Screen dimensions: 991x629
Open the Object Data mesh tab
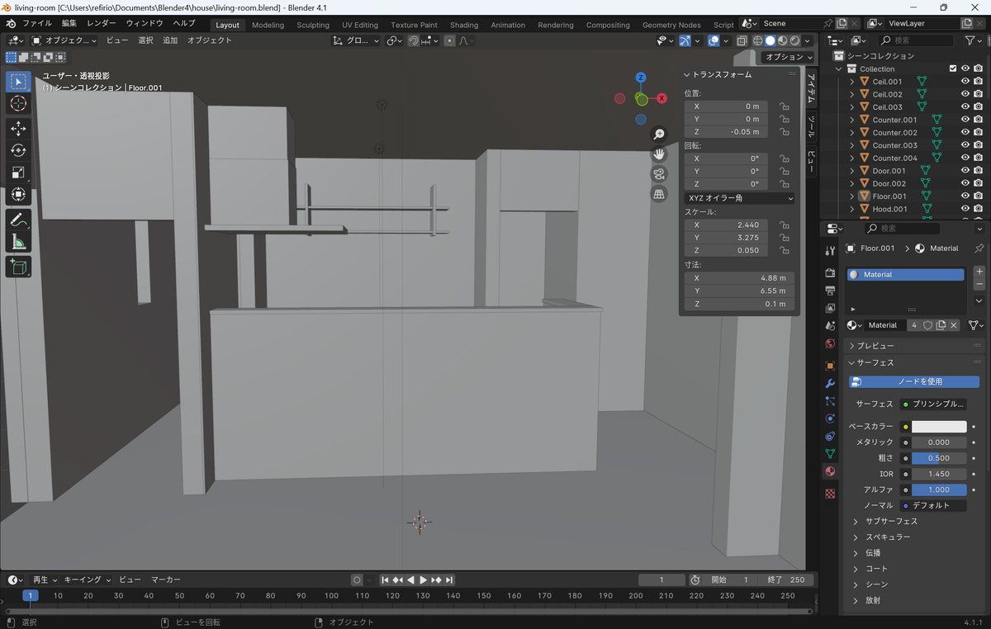pyautogui.click(x=830, y=454)
